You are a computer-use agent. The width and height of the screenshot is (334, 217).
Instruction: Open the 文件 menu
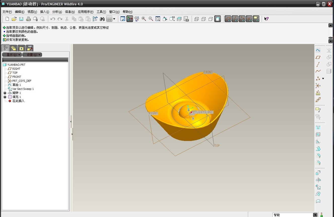(x=7, y=12)
